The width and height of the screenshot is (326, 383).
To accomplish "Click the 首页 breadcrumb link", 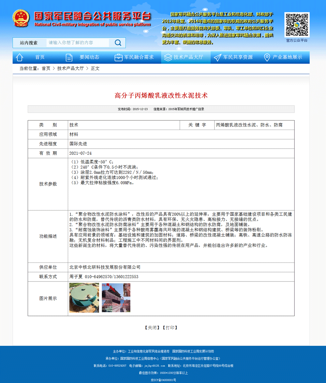I will 46,69.
